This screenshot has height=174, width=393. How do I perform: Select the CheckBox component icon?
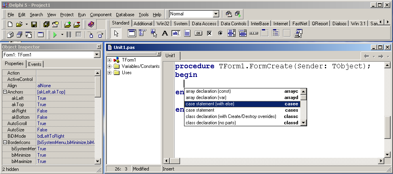coord(209,33)
